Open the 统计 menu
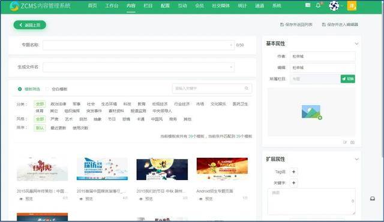Screen dimensions: 384x222 242,5
